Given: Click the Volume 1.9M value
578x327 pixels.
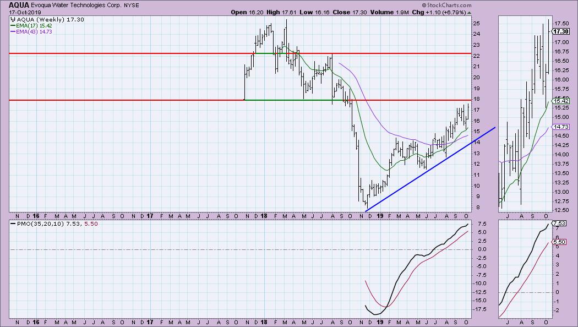Looking at the screenshot, I should (x=389, y=12).
